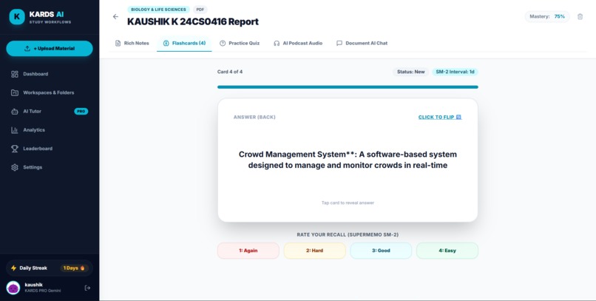Rate recall as 4: Easy

pyautogui.click(x=447, y=251)
